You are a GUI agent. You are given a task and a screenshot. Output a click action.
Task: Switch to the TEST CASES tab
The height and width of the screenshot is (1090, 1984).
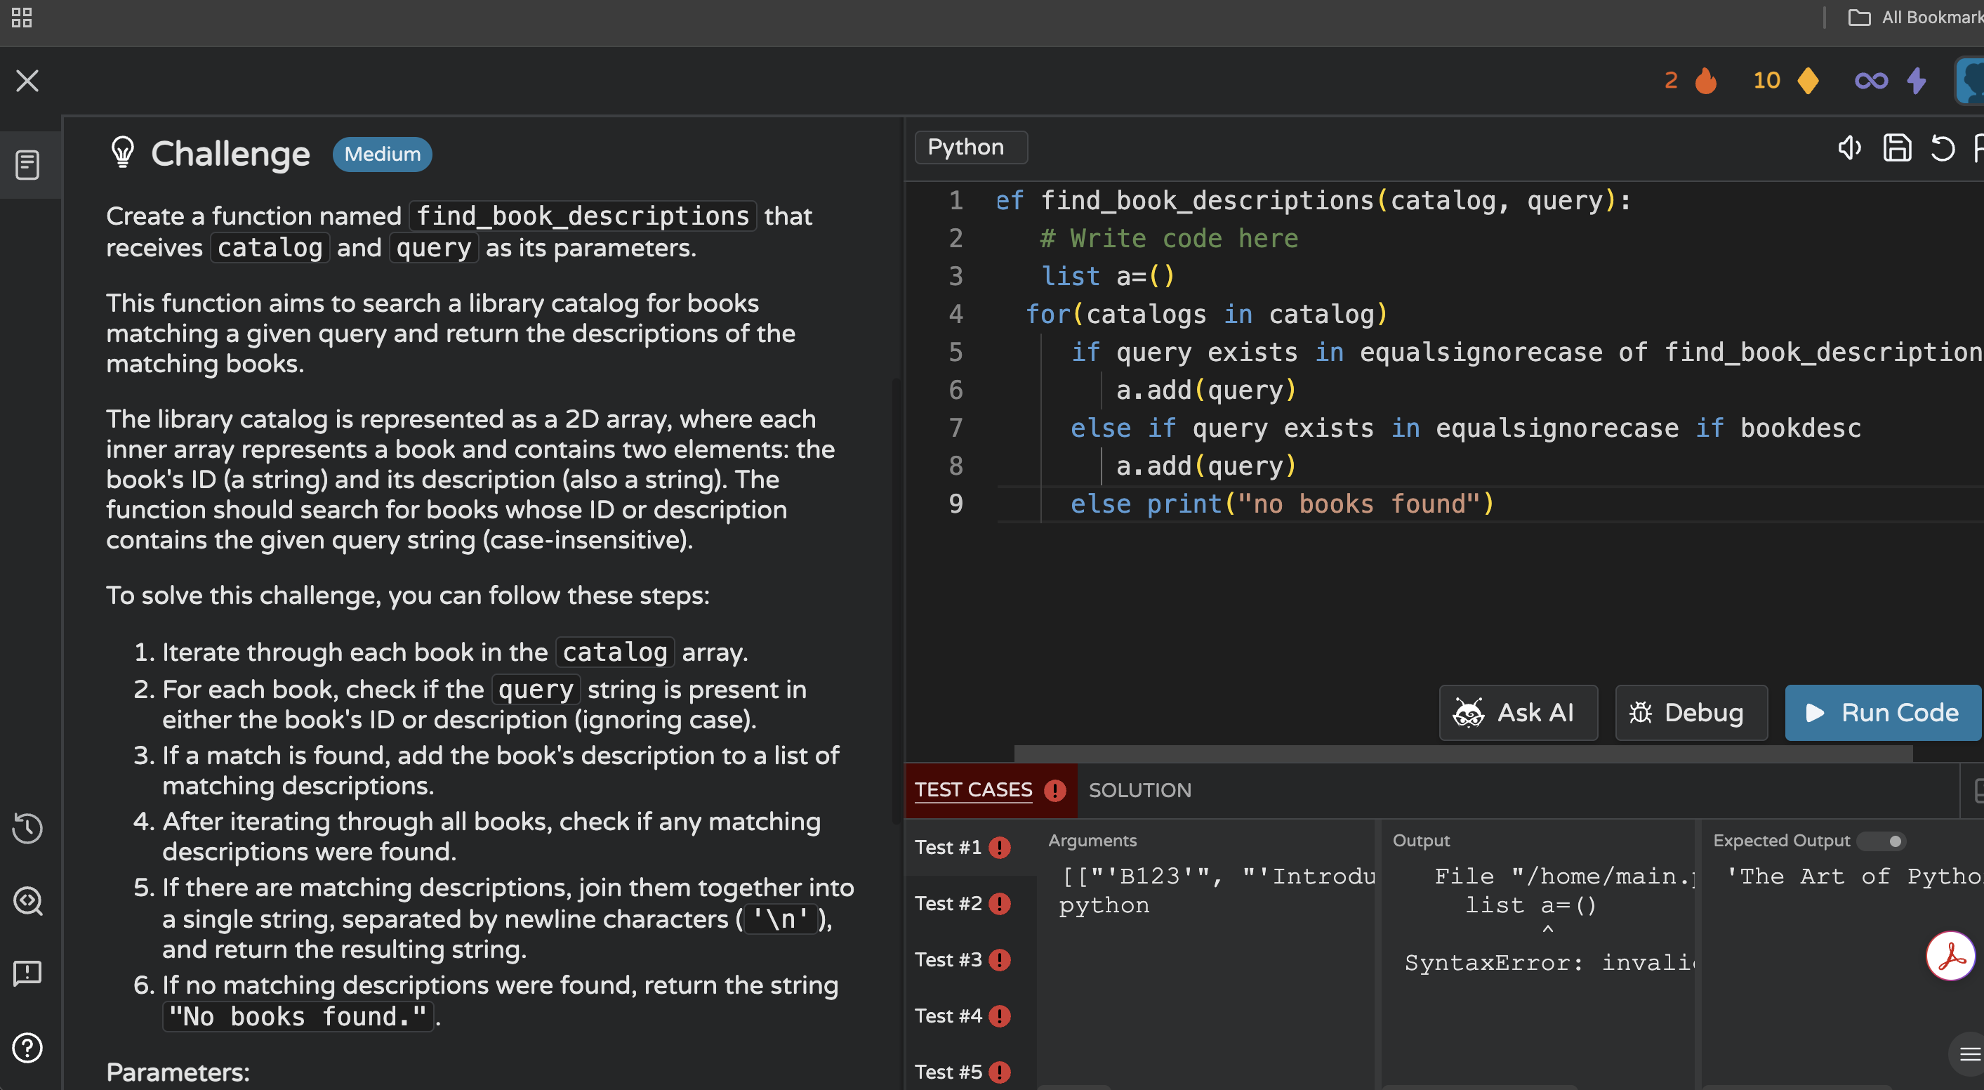tap(974, 789)
